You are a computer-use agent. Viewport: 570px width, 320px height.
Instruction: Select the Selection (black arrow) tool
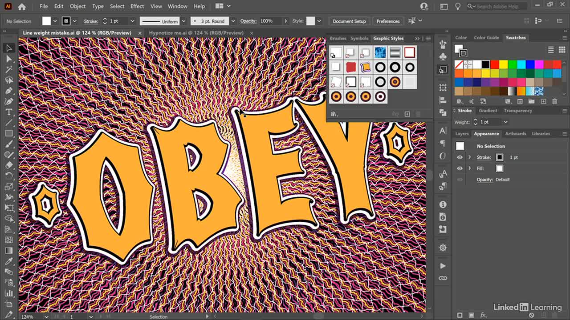coord(8,48)
